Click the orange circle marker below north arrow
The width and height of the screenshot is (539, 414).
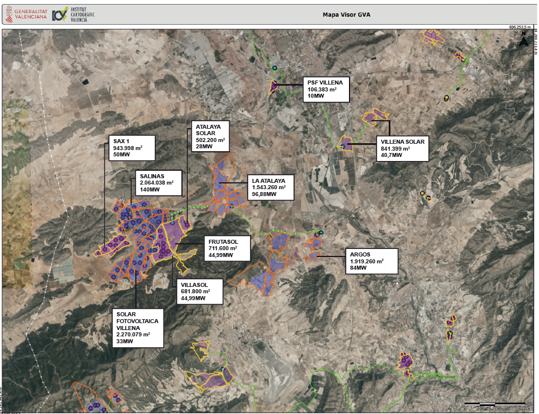tap(446, 98)
